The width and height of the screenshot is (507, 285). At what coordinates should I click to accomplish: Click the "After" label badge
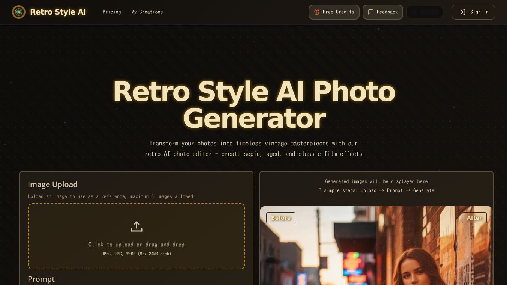(474, 218)
